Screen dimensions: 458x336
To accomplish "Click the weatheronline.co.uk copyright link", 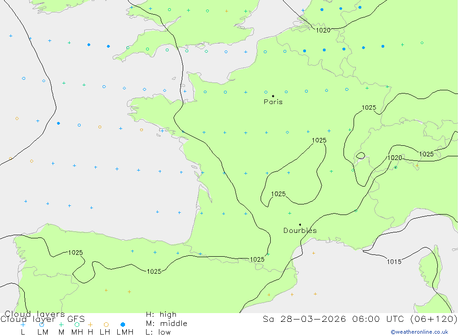I will [x=420, y=332].
